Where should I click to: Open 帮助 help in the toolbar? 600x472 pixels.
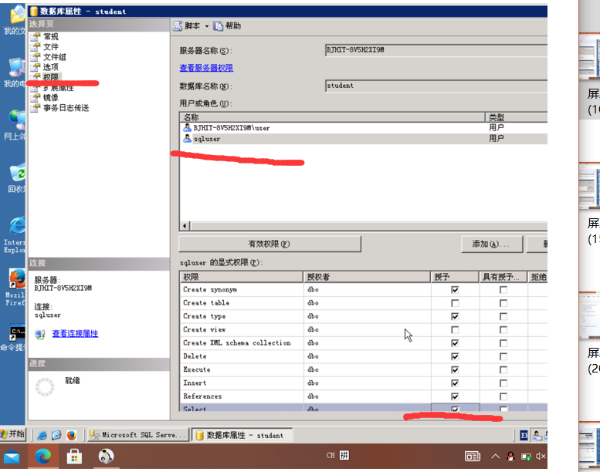[227, 26]
